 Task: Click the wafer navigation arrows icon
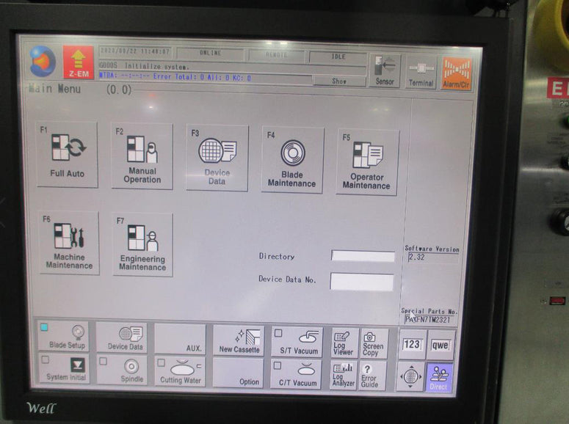[x=411, y=376]
